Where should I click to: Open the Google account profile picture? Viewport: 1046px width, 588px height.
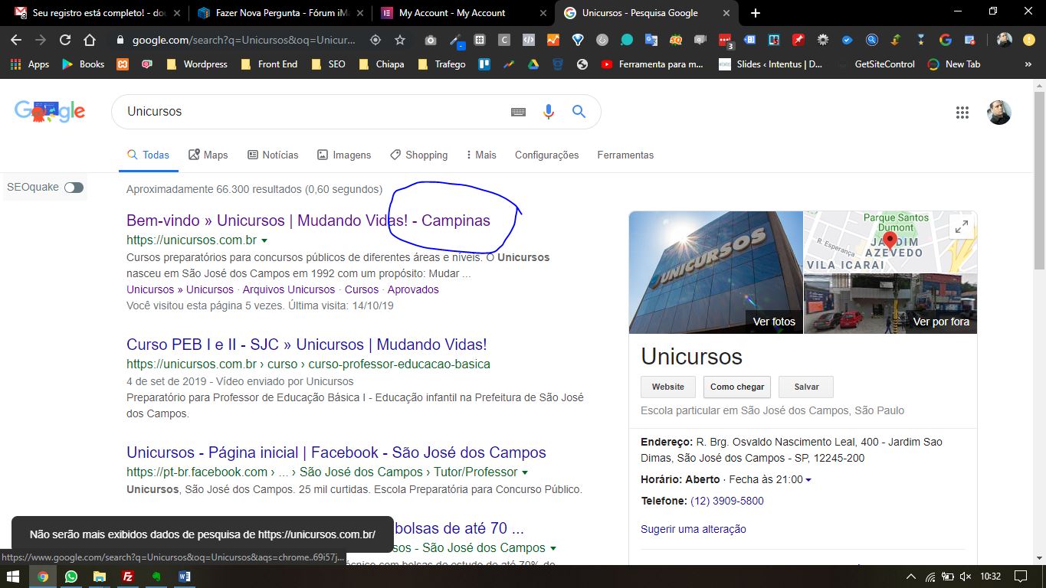(x=999, y=113)
